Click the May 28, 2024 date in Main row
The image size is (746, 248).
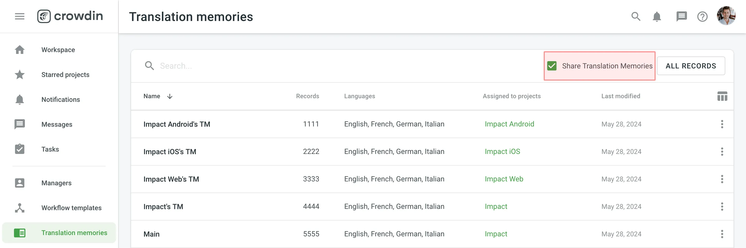(621, 234)
